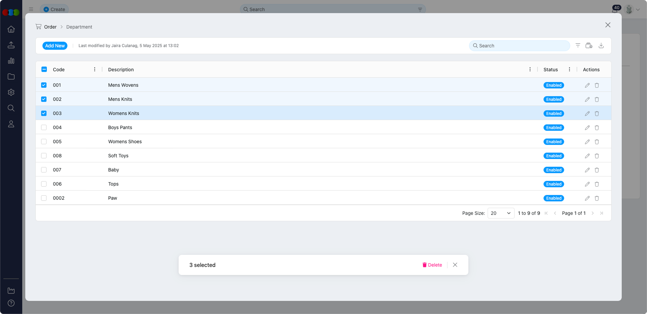Uncheck the checkbox for code 002
The image size is (647, 314).
(x=44, y=99)
